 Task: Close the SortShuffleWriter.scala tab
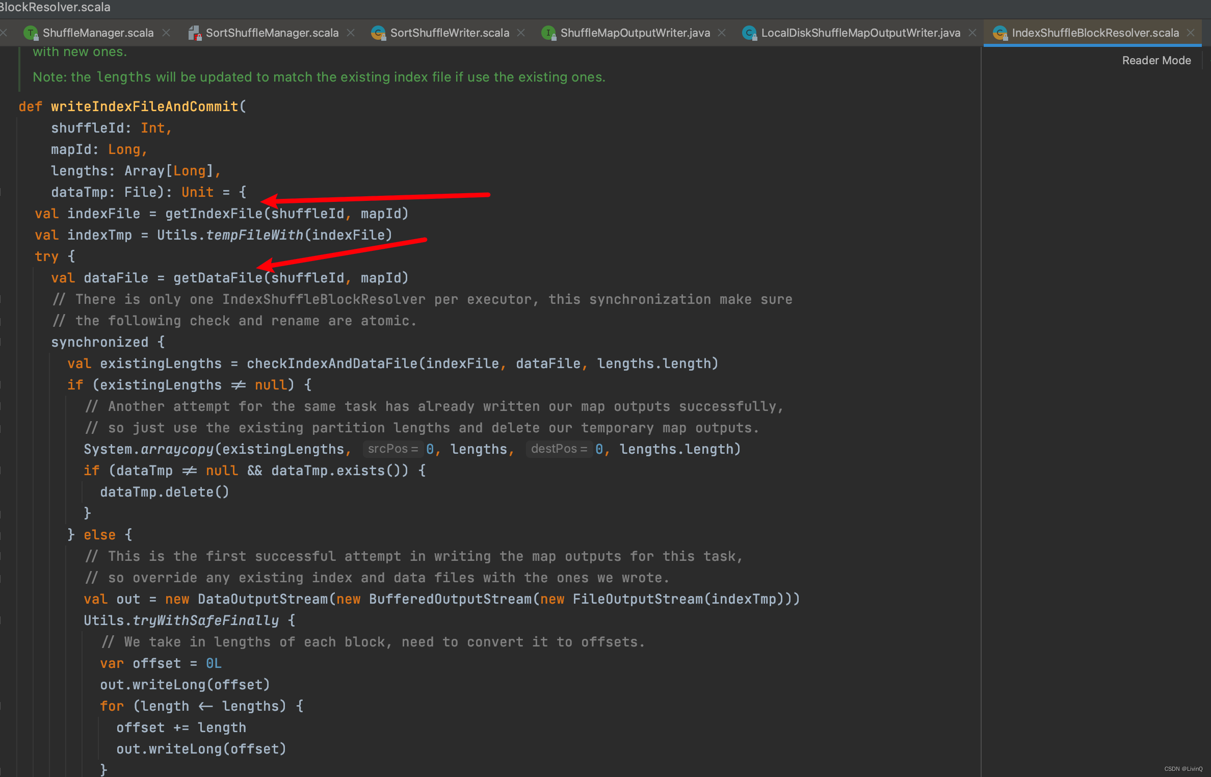coord(521,33)
